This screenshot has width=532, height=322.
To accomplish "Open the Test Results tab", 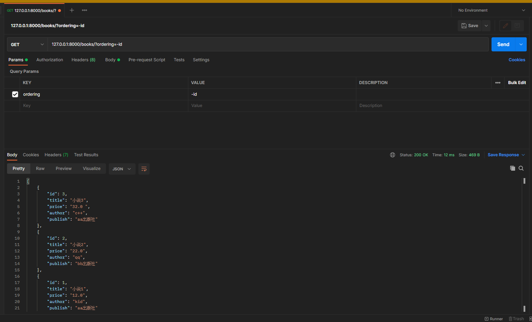I will [86, 155].
